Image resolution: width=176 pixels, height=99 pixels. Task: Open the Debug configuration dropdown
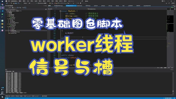click(26, 3)
